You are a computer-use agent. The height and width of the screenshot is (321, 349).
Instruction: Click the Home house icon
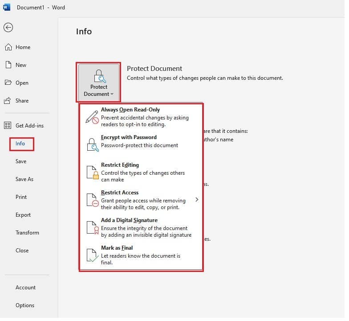(x=8, y=47)
